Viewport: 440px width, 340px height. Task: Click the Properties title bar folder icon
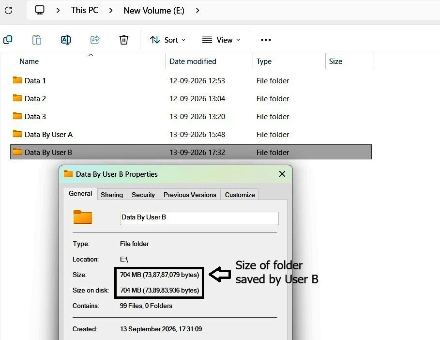click(x=68, y=174)
